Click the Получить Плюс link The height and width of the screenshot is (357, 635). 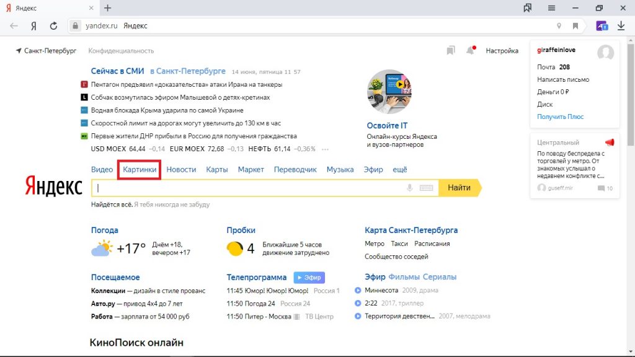click(x=560, y=117)
